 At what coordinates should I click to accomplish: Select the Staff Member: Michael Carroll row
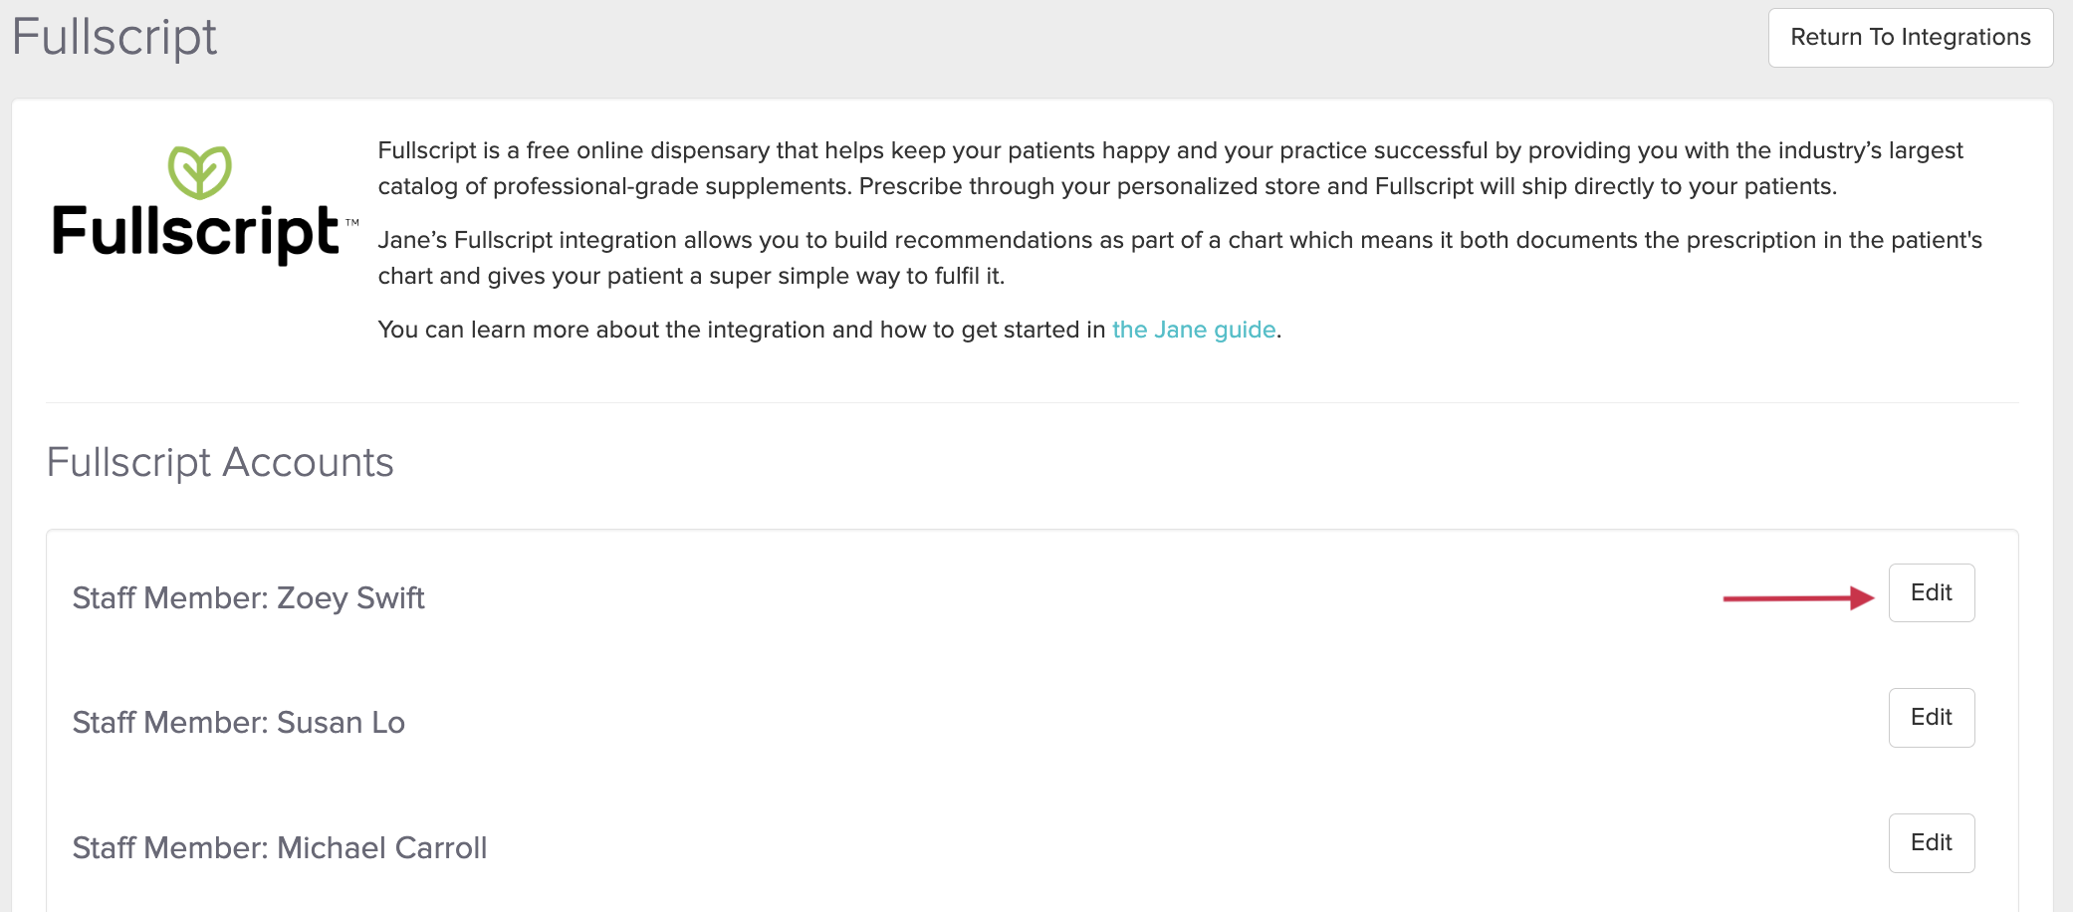click(279, 848)
